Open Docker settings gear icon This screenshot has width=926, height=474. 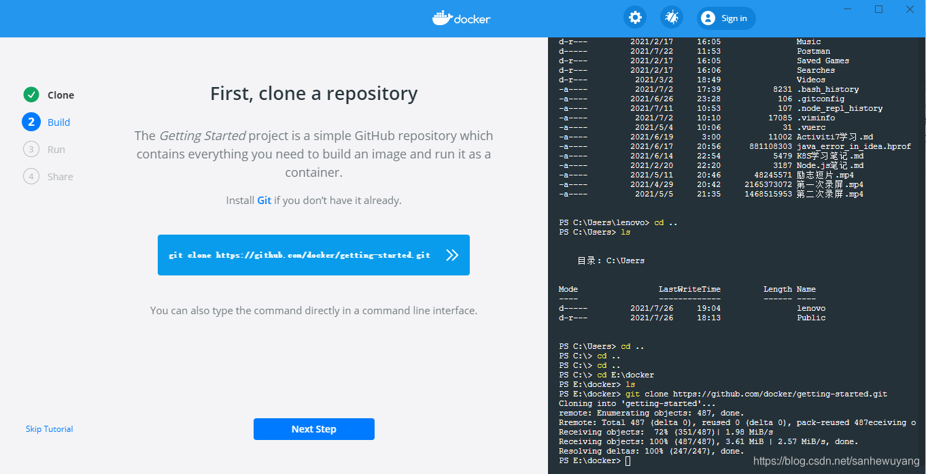[636, 18]
